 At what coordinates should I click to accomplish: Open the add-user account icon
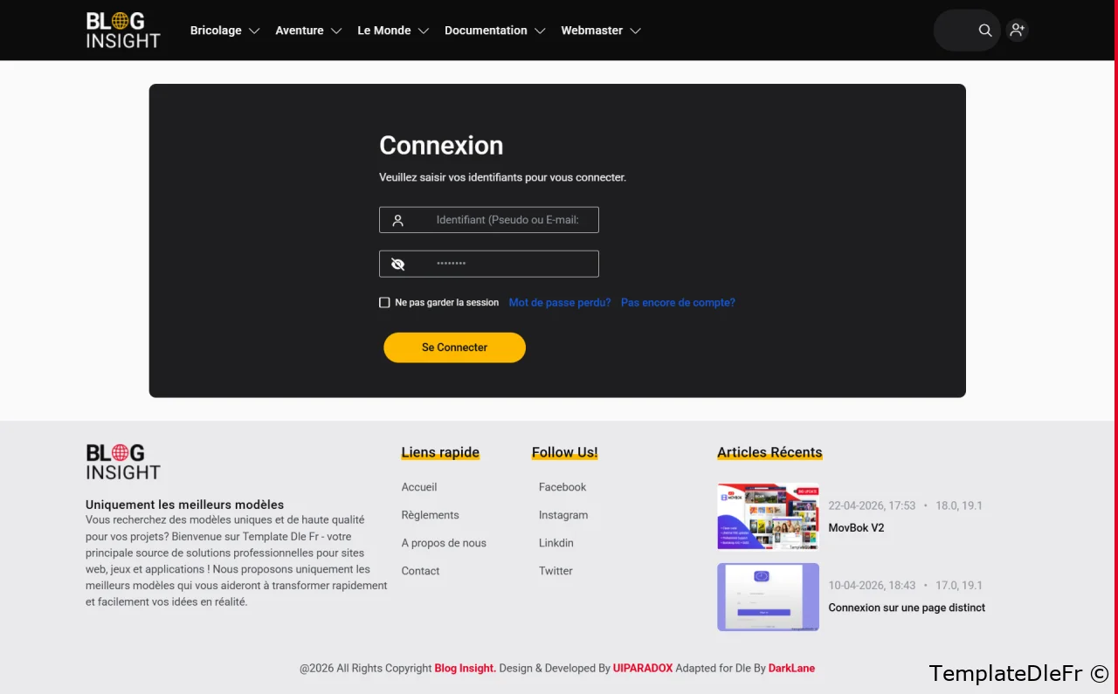point(1017,31)
